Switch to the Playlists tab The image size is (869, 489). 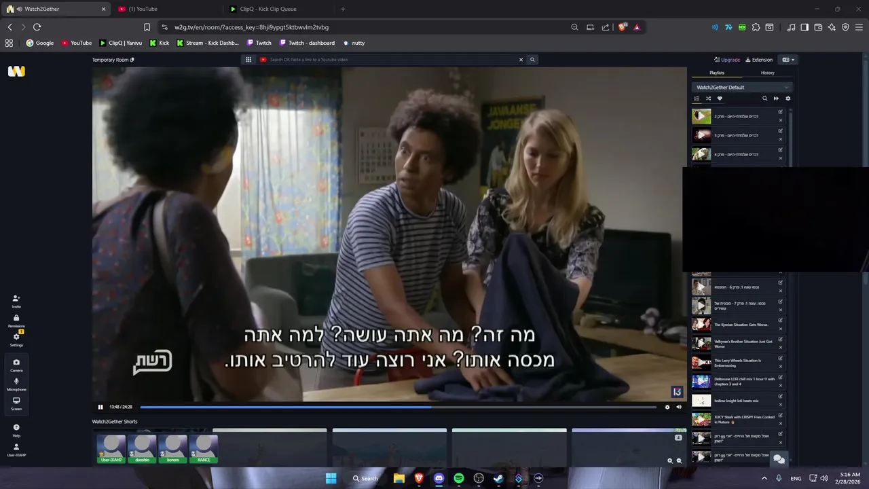click(x=717, y=73)
